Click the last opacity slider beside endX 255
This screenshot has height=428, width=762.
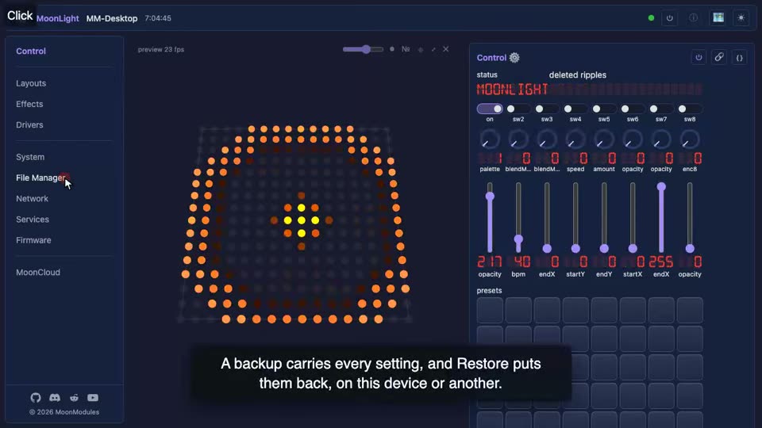coord(690,217)
